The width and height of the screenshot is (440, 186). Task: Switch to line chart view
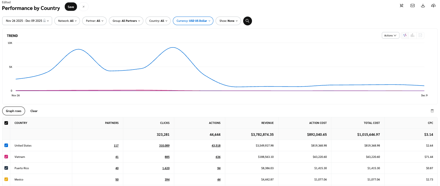click(x=405, y=35)
